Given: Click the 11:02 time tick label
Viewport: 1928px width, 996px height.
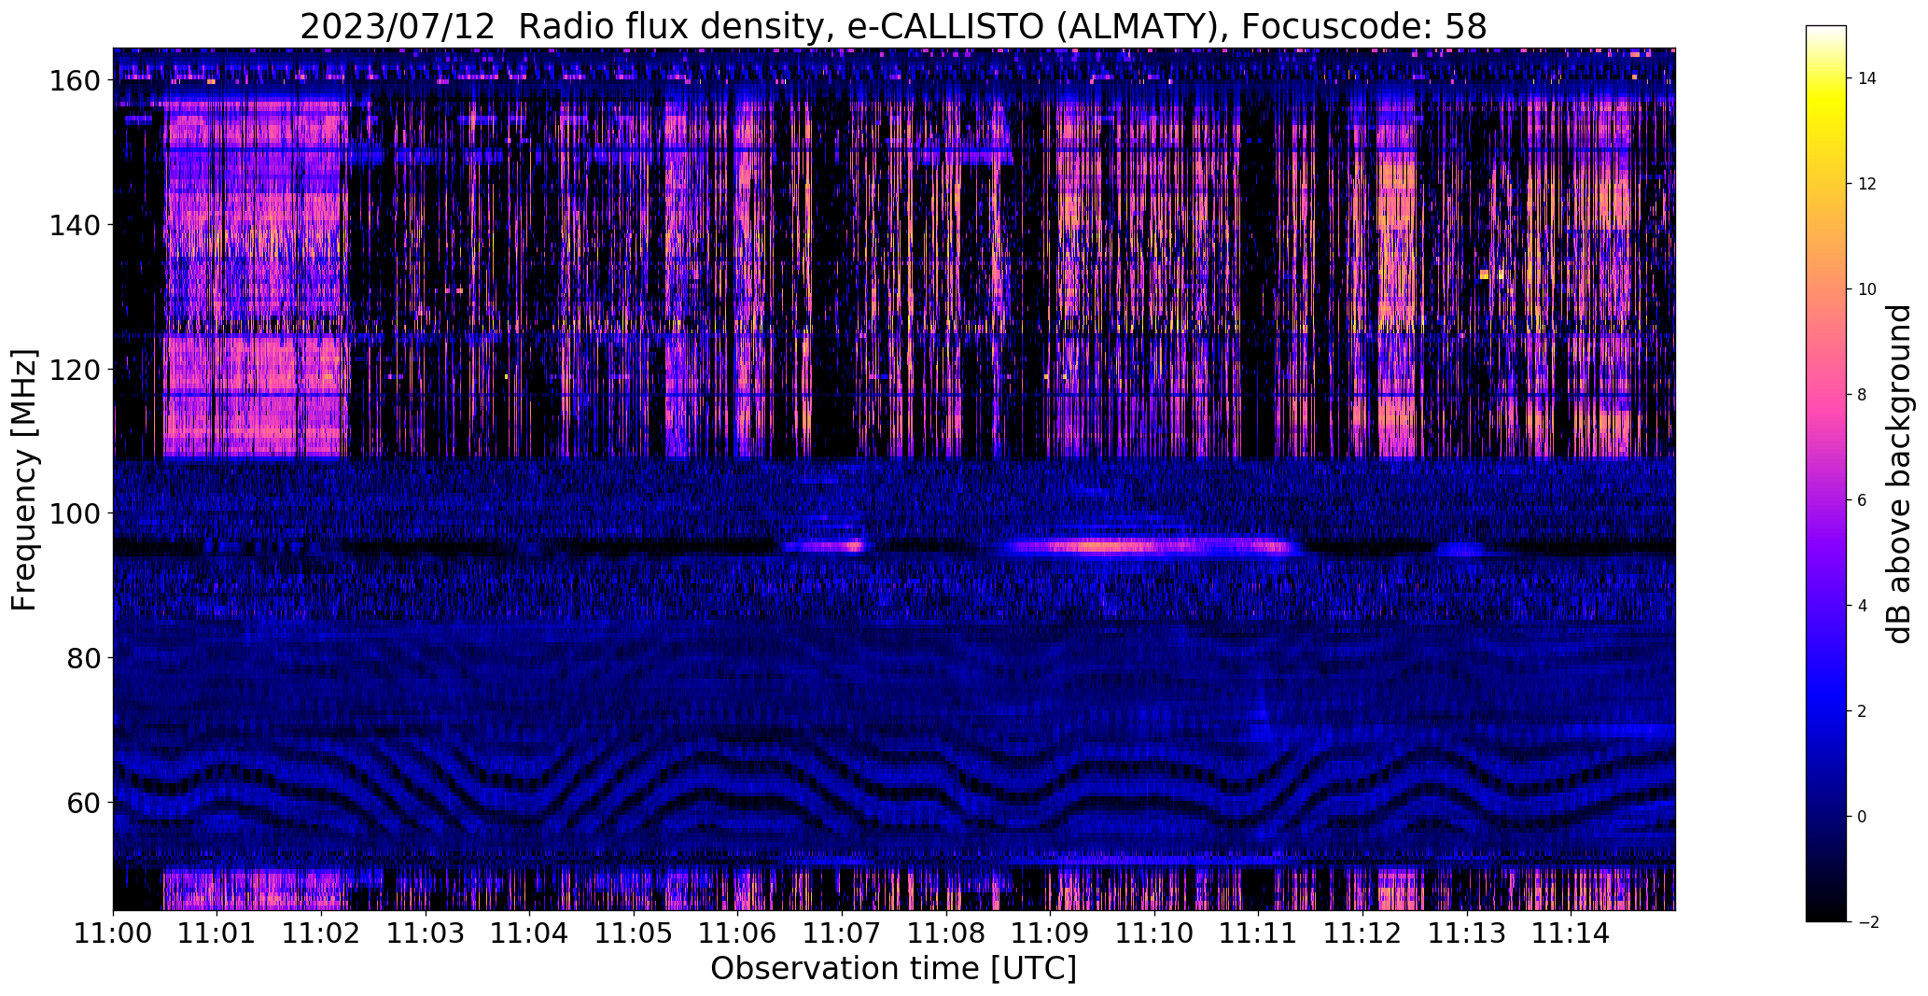Looking at the screenshot, I should 321,933.
